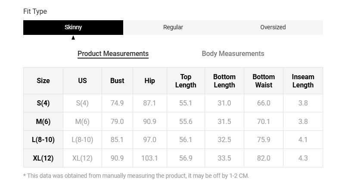Click the Bottom Length column header
The width and height of the screenshot is (339, 189).
224,81
